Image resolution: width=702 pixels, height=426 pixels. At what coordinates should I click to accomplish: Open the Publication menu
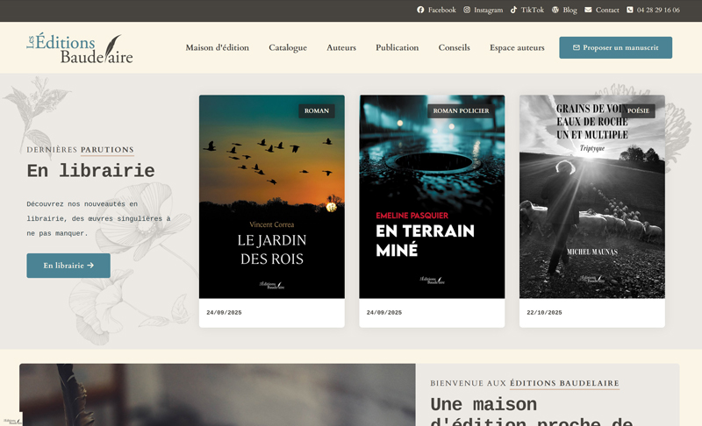pyautogui.click(x=398, y=48)
